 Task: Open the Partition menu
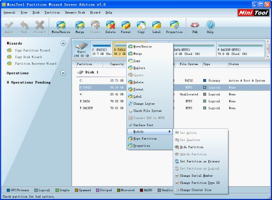tap(52, 13)
